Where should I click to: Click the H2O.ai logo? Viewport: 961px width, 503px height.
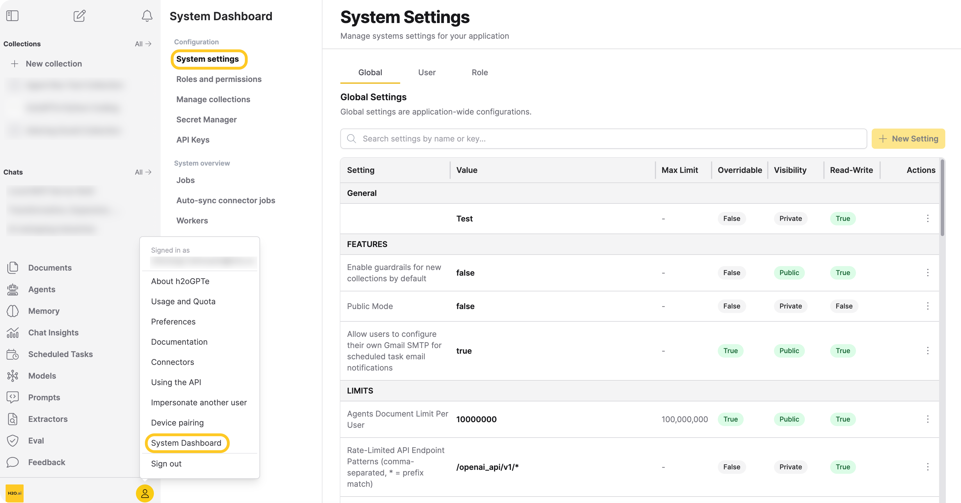(x=15, y=493)
